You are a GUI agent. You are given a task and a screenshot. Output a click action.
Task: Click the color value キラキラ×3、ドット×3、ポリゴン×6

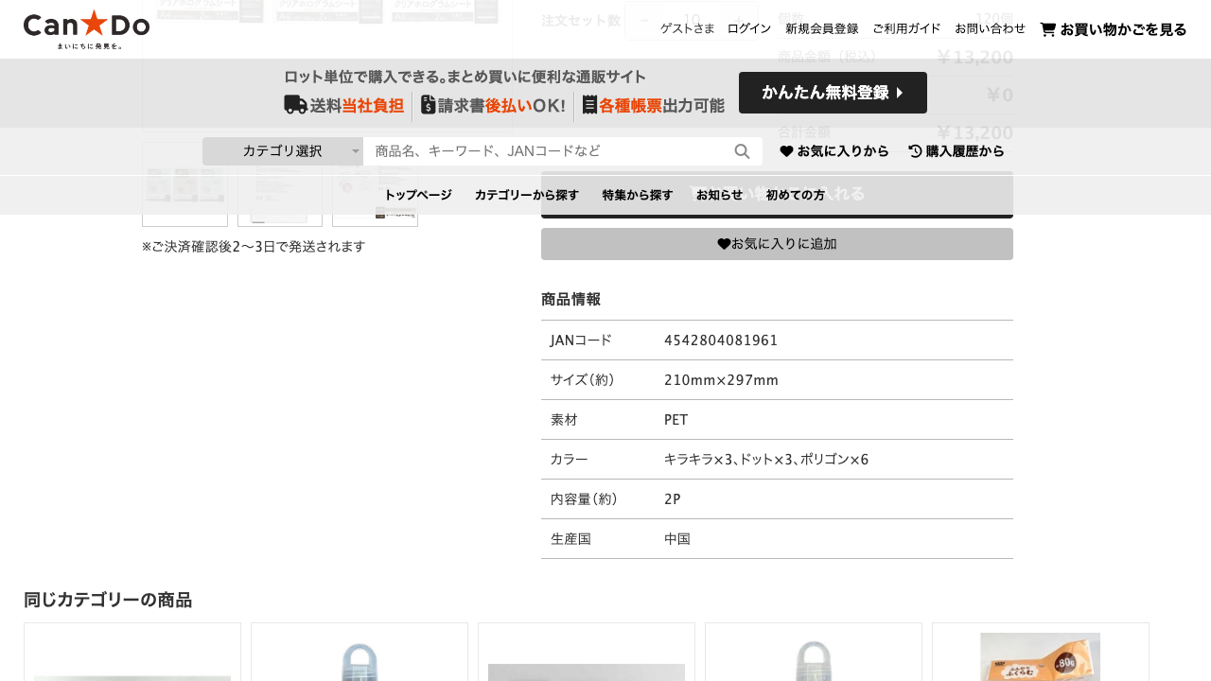pyautogui.click(x=766, y=460)
